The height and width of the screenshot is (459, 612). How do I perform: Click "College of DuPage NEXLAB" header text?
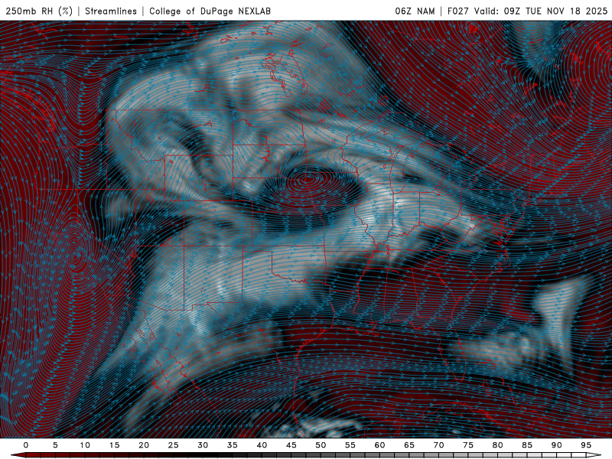pos(210,11)
